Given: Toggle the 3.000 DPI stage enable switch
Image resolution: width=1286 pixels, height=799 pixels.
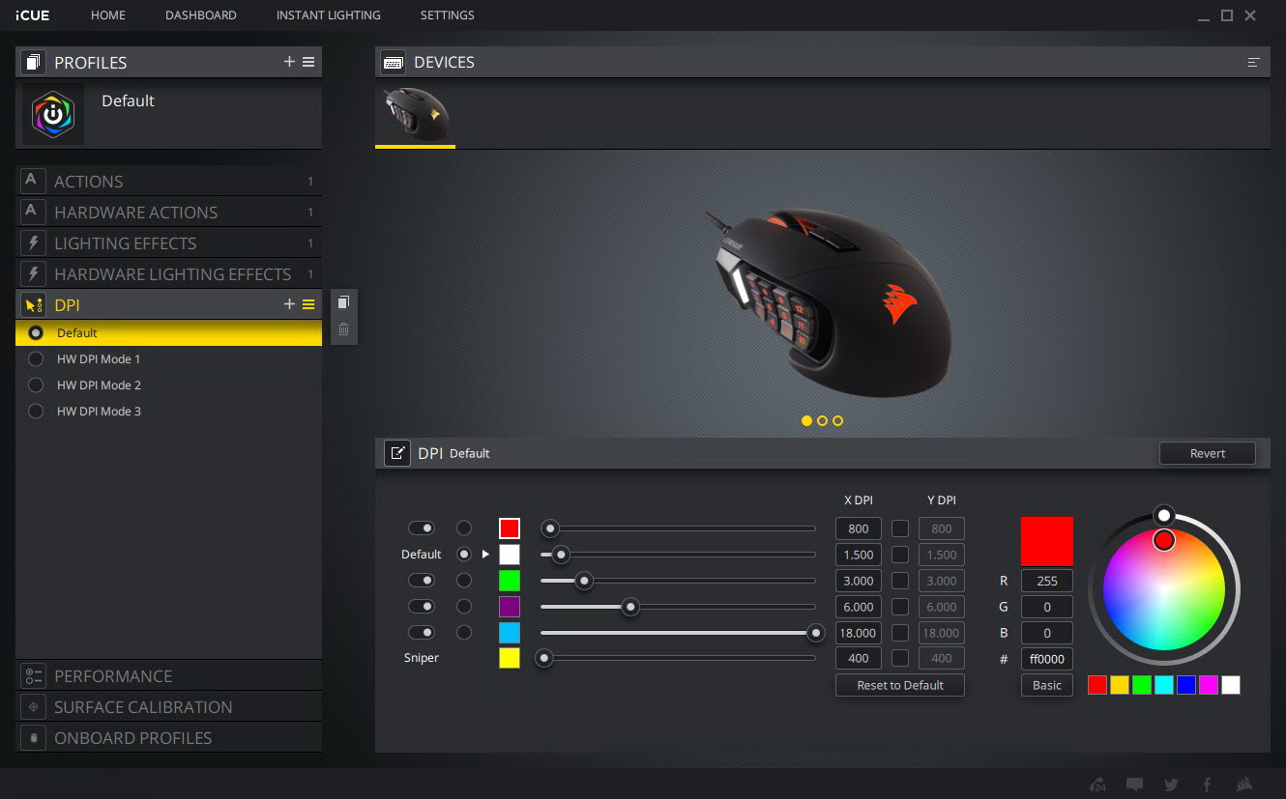Looking at the screenshot, I should point(422,581).
